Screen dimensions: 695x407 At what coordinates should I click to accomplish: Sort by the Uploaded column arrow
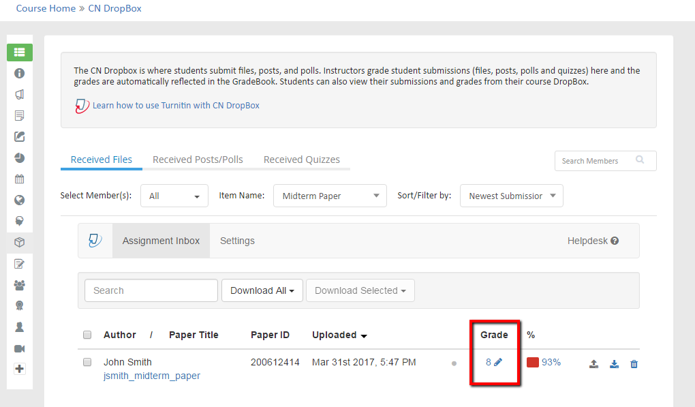364,336
